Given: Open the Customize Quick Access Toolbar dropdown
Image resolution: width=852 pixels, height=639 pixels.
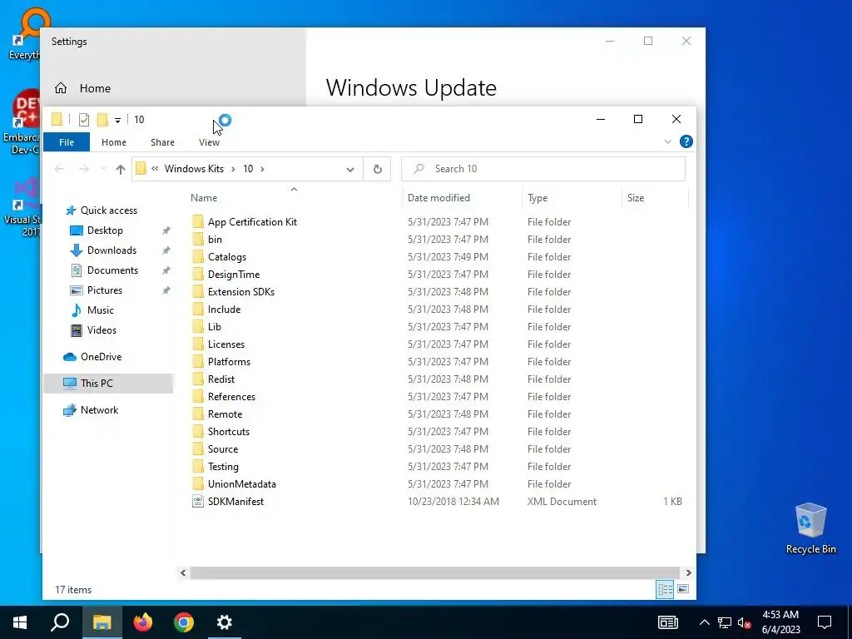Looking at the screenshot, I should coord(117,120).
